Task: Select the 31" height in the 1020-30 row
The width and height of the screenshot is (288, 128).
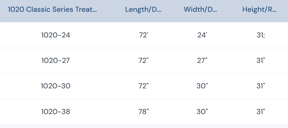Action: [x=261, y=86]
